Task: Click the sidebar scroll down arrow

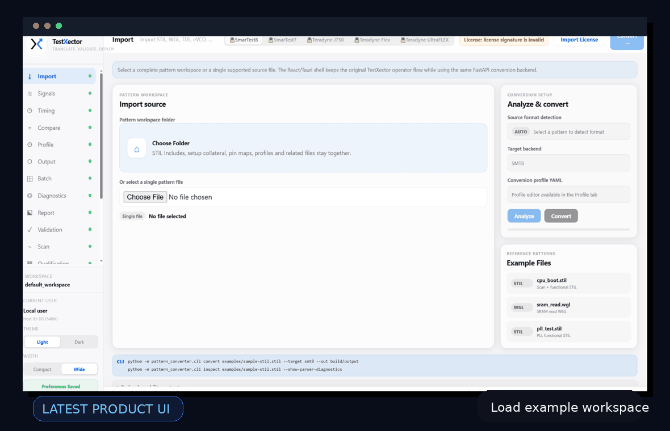Action: [x=101, y=261]
